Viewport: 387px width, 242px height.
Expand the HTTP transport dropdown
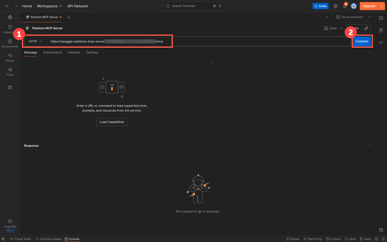35,41
